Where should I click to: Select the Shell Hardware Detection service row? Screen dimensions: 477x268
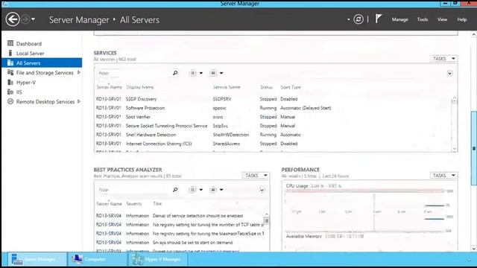tap(273, 135)
